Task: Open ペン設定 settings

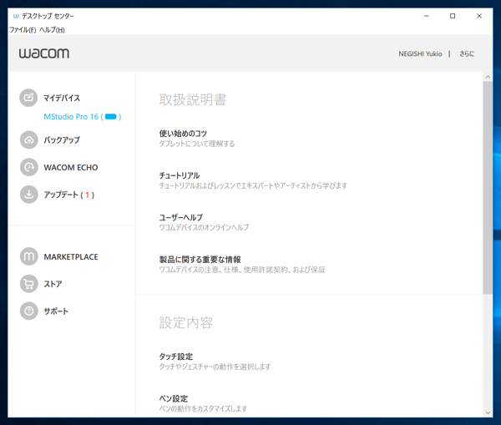Action: point(174,398)
